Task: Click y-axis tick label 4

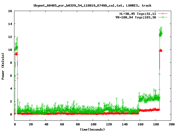Action: 11,89
